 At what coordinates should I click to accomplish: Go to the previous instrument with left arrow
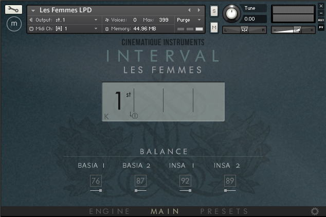pyautogui.click(x=189, y=10)
